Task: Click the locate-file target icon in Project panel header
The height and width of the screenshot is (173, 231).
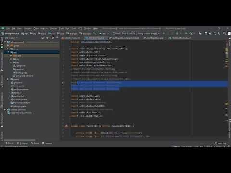Action: 43,38
